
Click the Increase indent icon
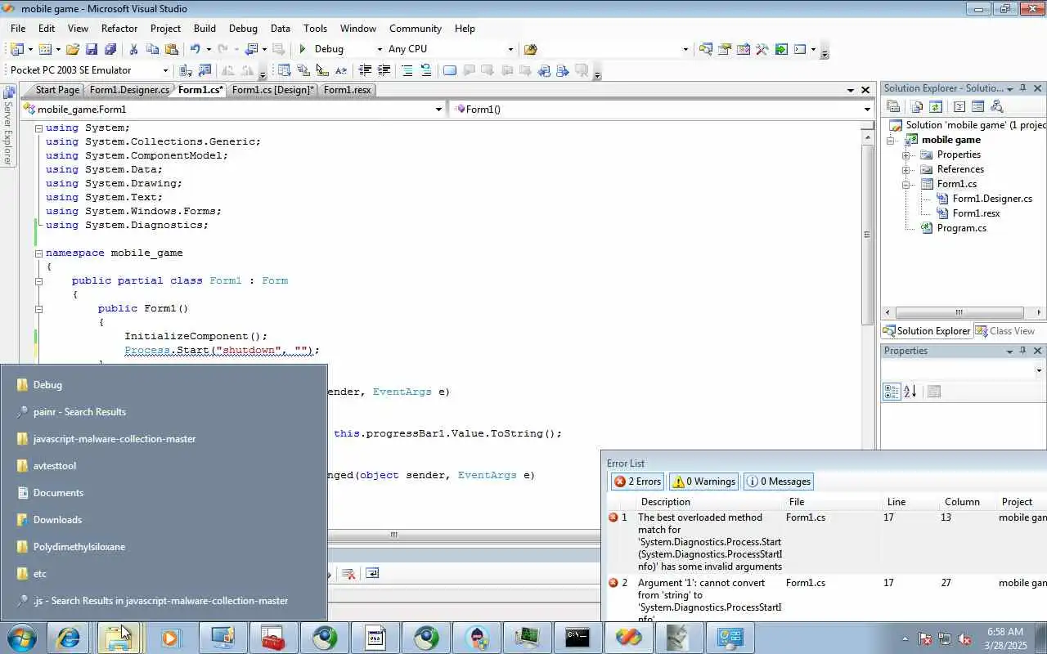383,70
